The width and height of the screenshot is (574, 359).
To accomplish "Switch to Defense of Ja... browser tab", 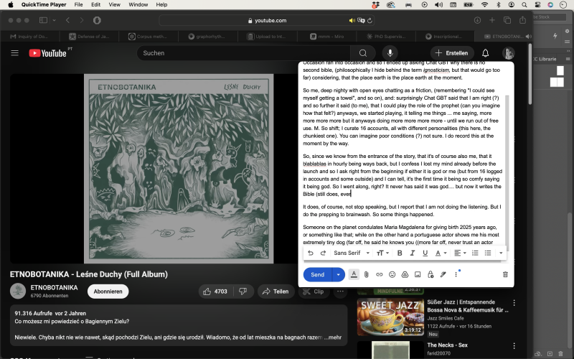I will coord(89,37).
